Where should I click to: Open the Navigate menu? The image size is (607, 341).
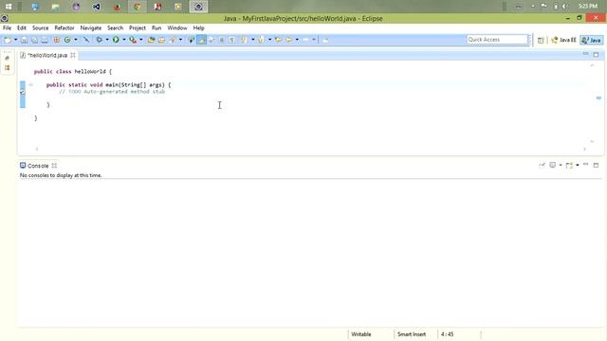coord(91,27)
